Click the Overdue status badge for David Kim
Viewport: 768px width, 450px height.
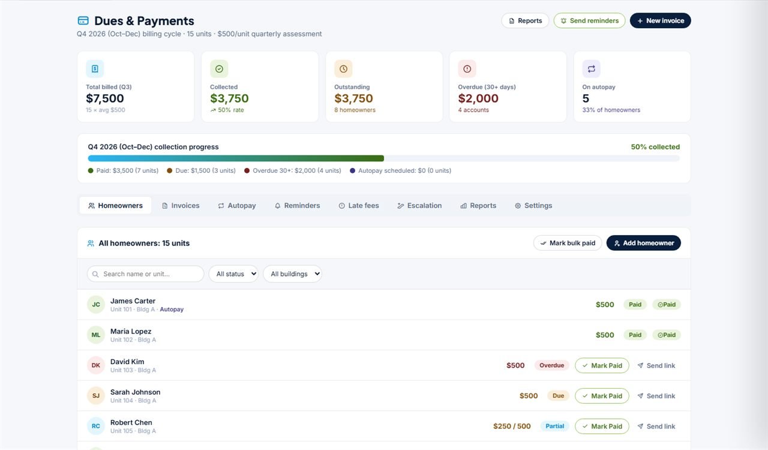click(x=551, y=365)
